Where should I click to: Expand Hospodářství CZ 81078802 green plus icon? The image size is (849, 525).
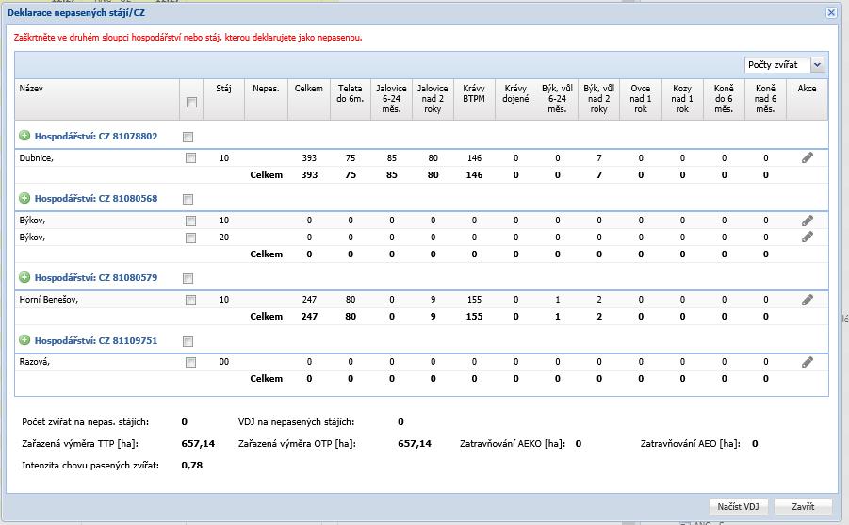pyautogui.click(x=24, y=136)
